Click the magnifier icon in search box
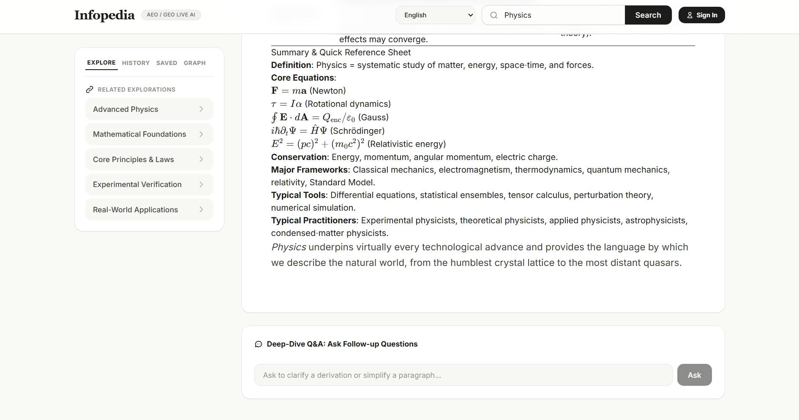This screenshot has height=420, width=799. pyautogui.click(x=494, y=15)
